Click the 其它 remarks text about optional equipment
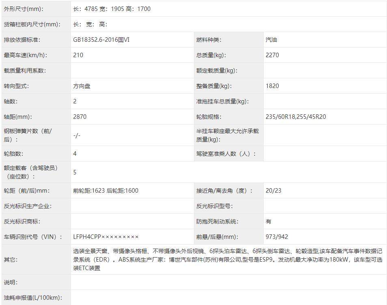The width and height of the screenshot is (387, 305). (227, 260)
